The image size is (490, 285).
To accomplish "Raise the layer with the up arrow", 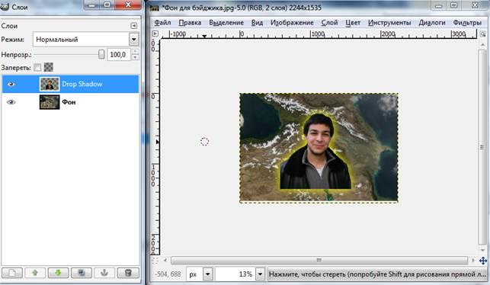I will [x=35, y=273].
